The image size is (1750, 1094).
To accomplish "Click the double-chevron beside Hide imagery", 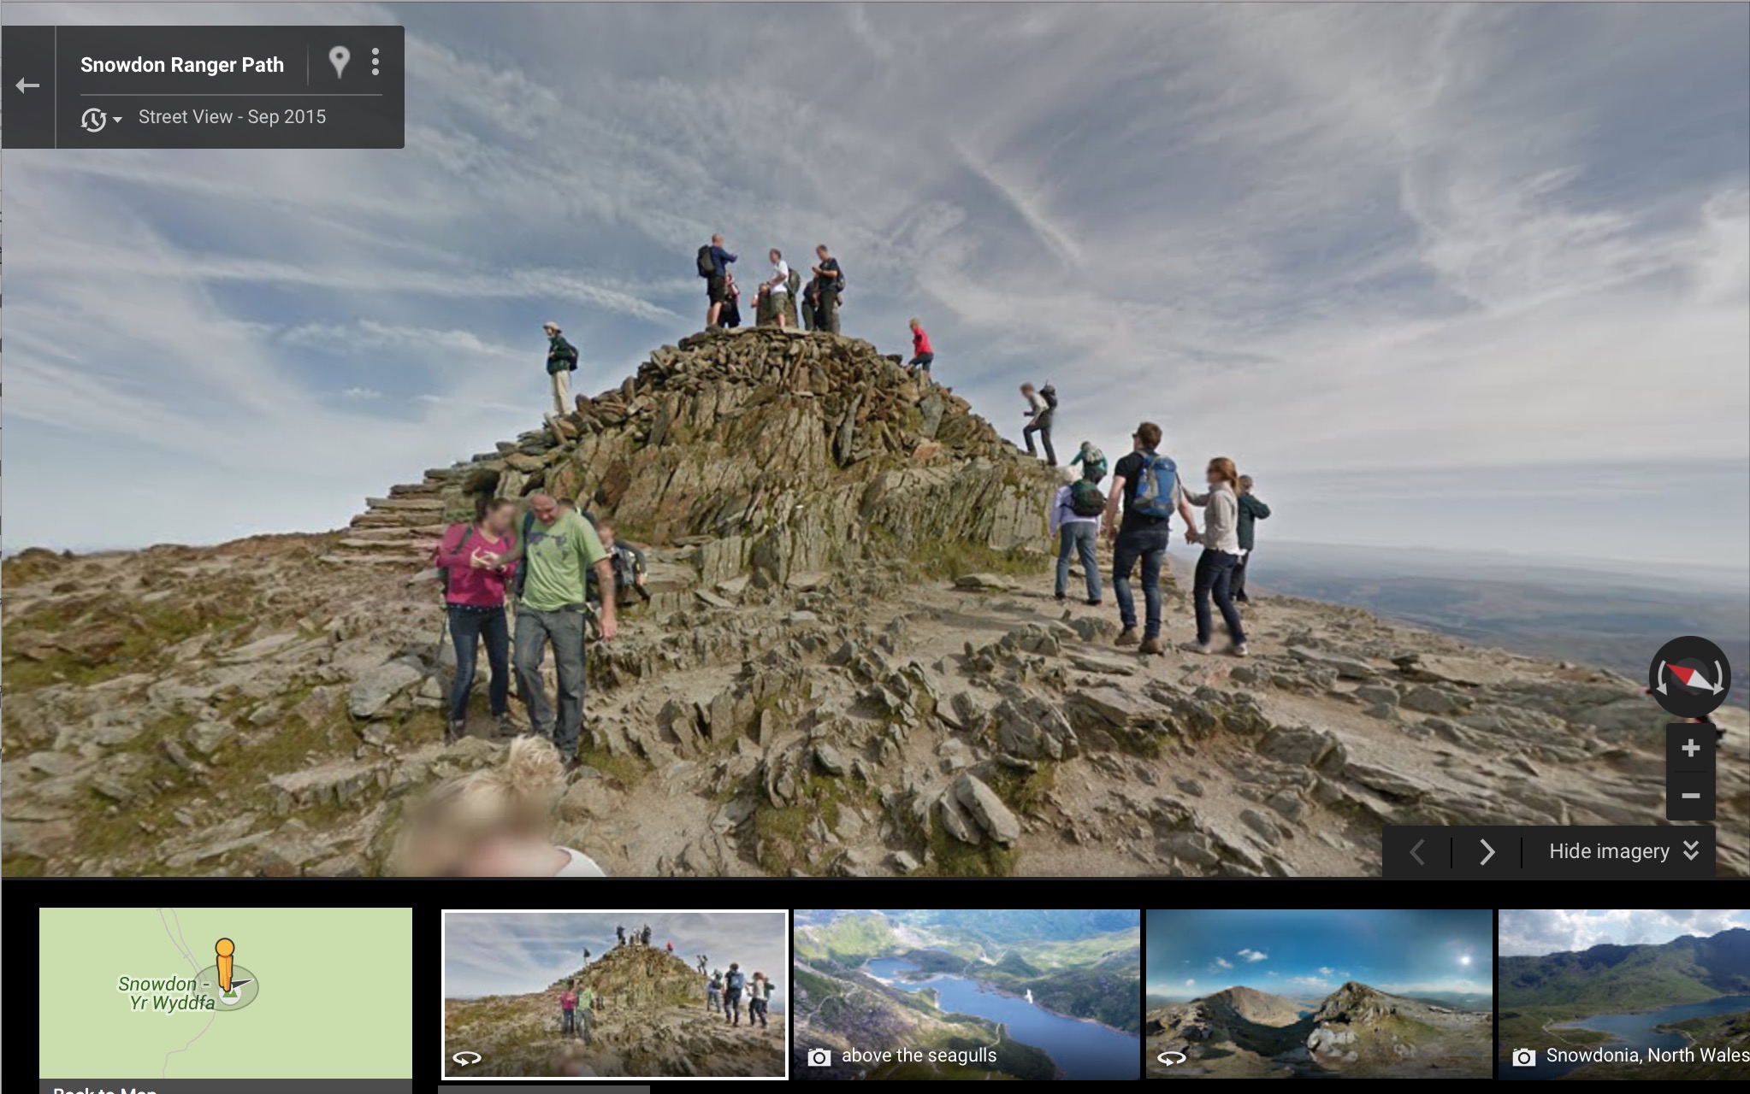I will pyautogui.click(x=1691, y=850).
